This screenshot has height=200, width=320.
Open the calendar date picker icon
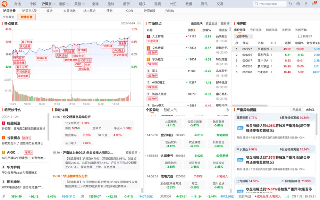point(140,24)
